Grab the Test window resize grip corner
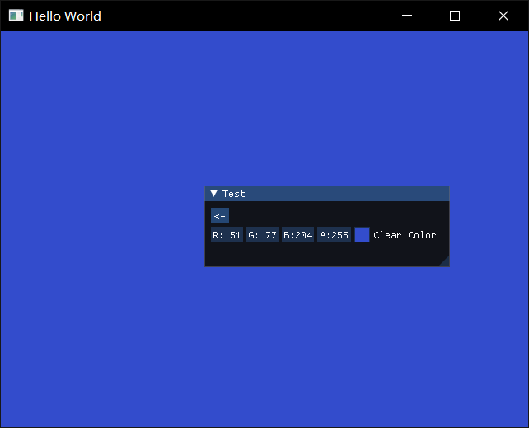The image size is (529, 428). tap(445, 262)
